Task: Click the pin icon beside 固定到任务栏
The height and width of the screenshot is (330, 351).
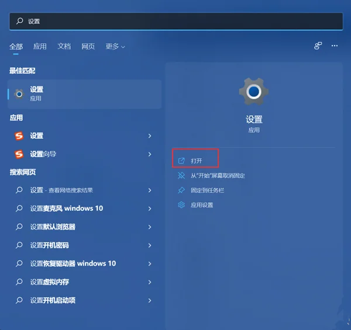Action: tap(181, 190)
